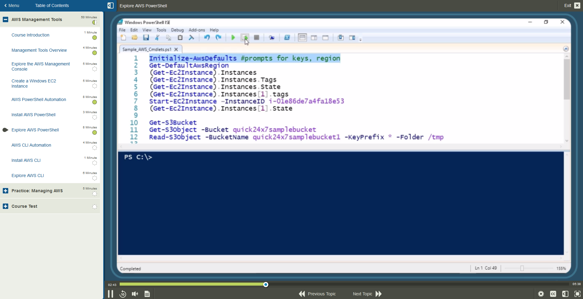
Task: Mute the player volume
Action: point(135,294)
